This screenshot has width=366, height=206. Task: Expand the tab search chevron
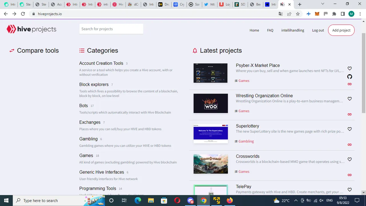[323, 4]
